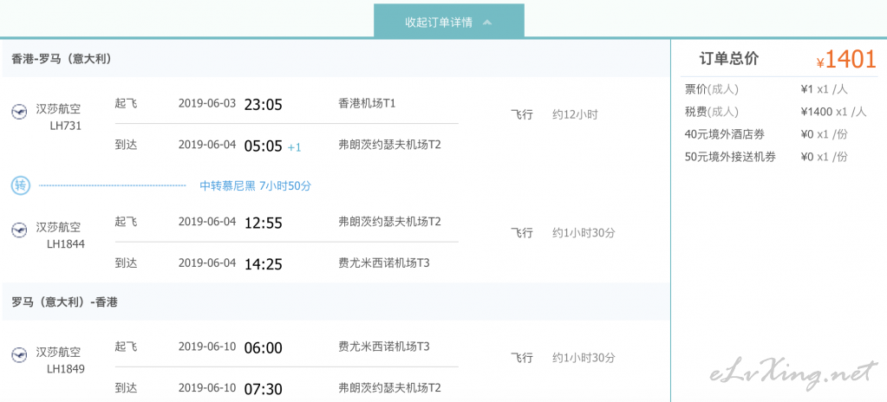Click the 50元境外接送机券 coupon line
Viewport: 887px width, 402px height.
pyautogui.click(x=766, y=157)
